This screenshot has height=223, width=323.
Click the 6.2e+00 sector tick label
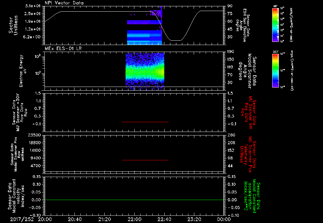point(32,37)
